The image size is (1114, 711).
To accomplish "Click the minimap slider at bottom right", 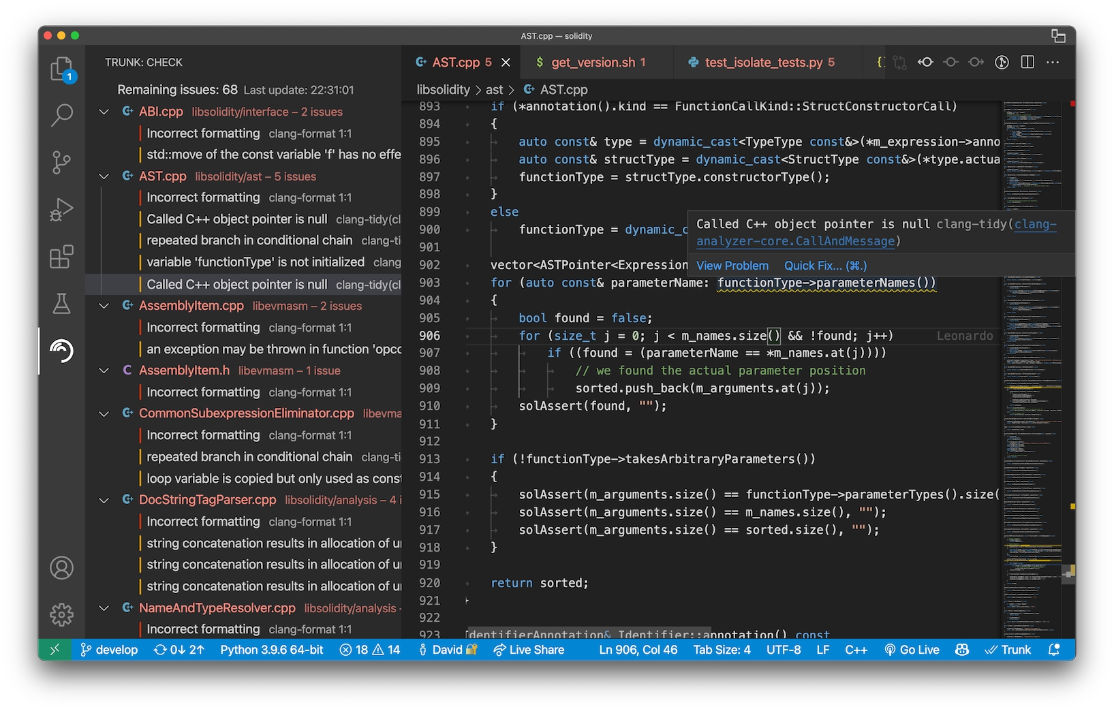I will pyautogui.click(x=1068, y=574).
